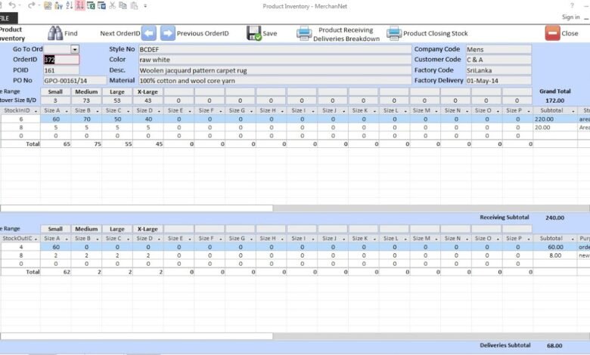
Task: Click the red Close form icon
Action: (x=552, y=33)
